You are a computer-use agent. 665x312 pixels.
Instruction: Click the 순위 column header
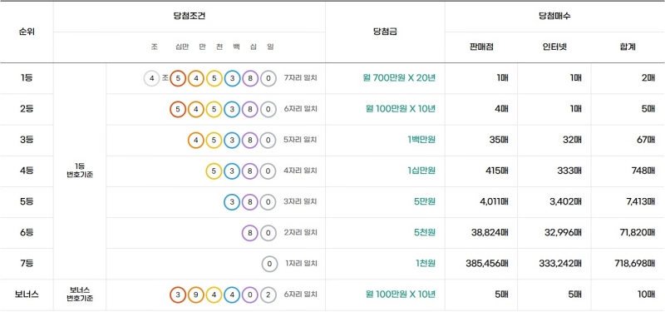pos(27,32)
